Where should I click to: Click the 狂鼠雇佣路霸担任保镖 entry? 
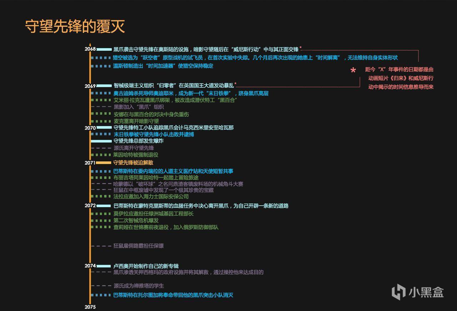point(138,246)
